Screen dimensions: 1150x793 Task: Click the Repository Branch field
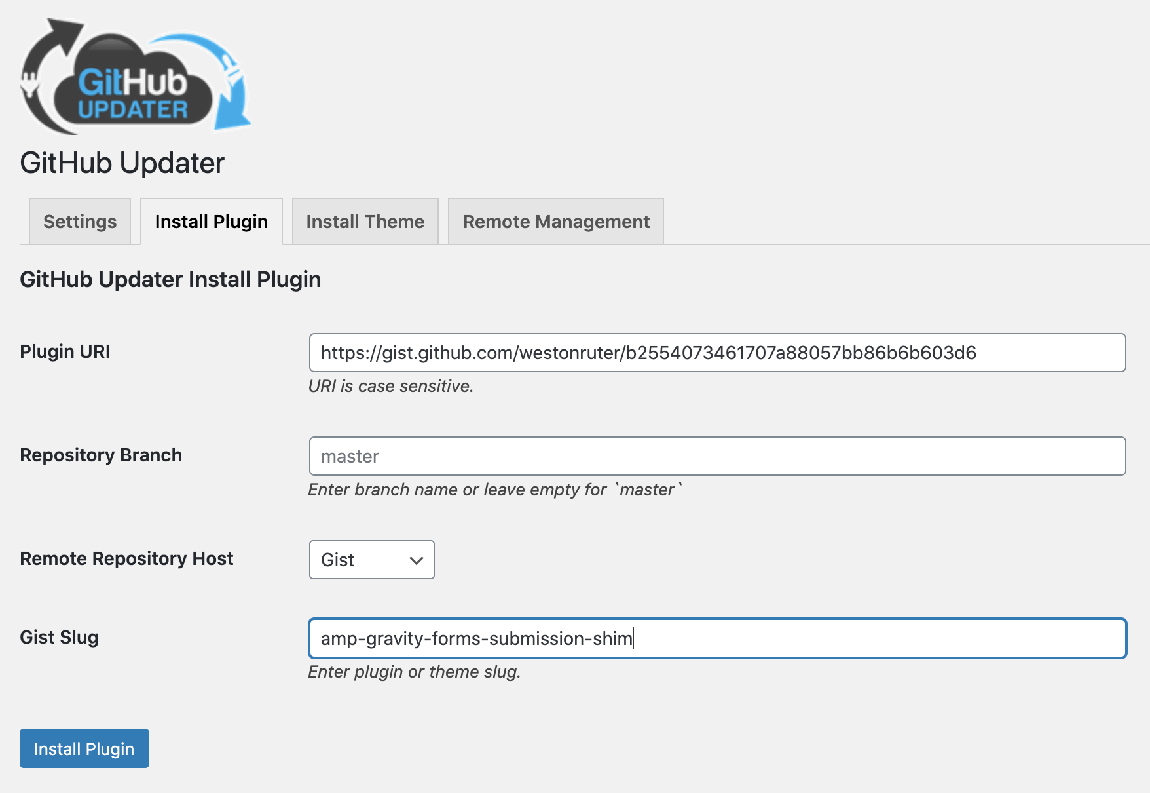(x=717, y=456)
